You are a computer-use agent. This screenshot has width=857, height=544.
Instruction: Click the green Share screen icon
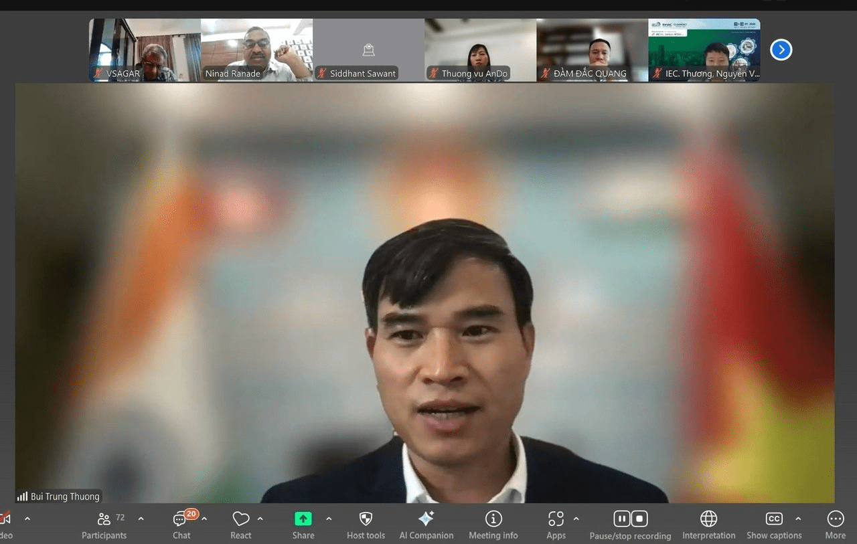303,519
